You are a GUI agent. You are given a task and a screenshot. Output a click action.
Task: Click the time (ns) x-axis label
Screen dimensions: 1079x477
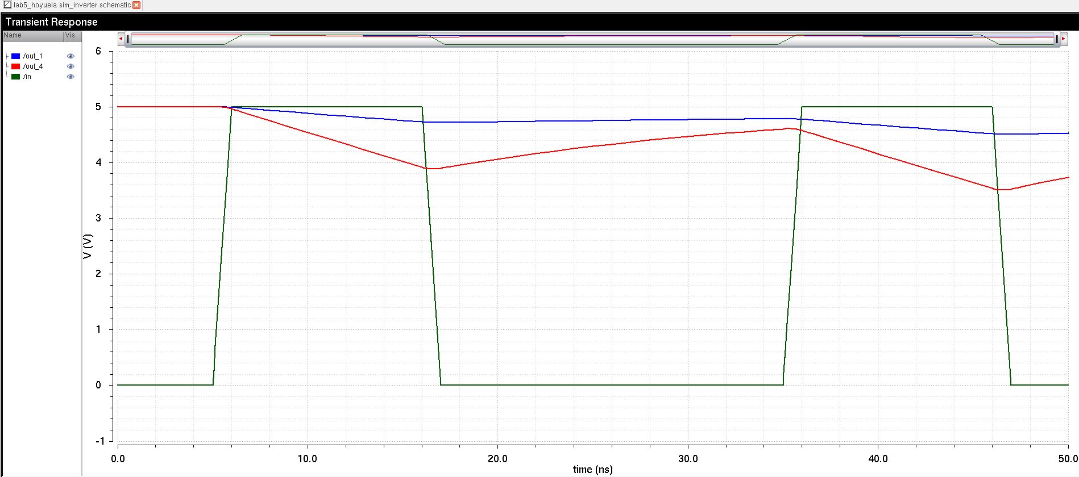pyautogui.click(x=592, y=470)
